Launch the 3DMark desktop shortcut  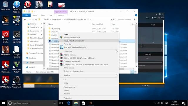click(5, 20)
